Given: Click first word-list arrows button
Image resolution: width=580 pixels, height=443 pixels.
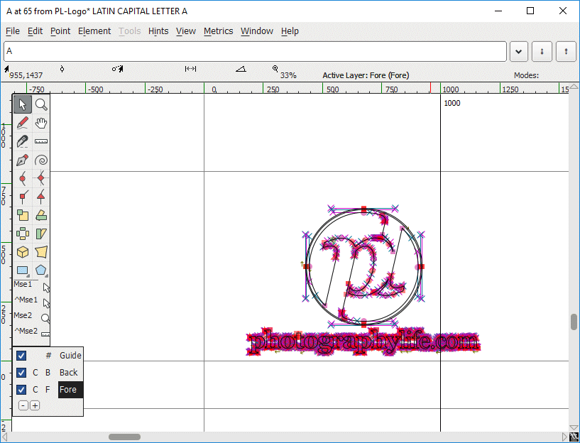Looking at the screenshot, I should pyautogui.click(x=542, y=51).
